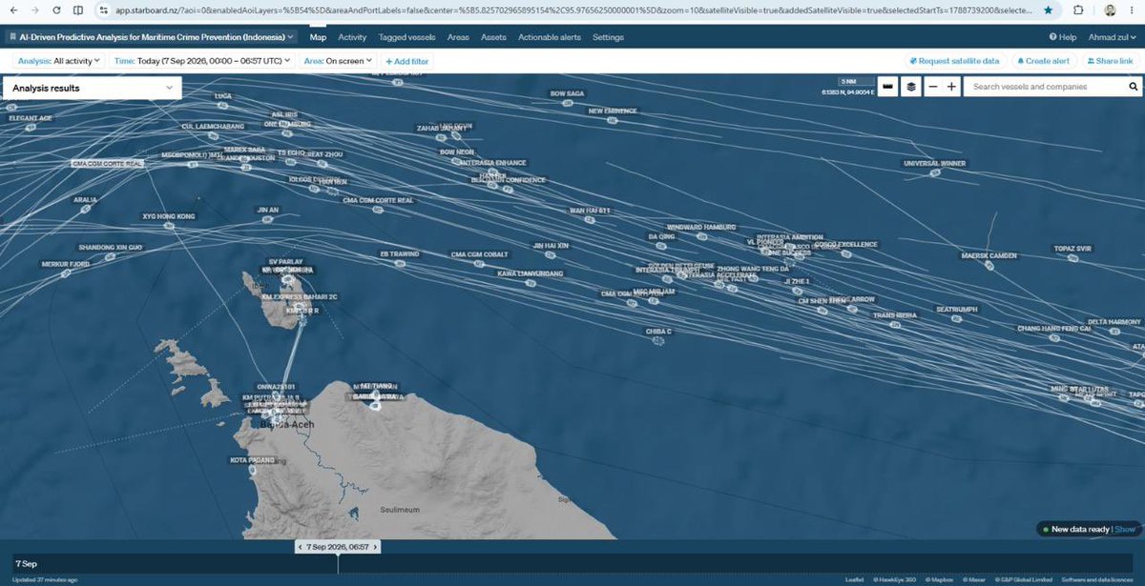Select the Map tab
The width and height of the screenshot is (1145, 586).
[x=318, y=37]
